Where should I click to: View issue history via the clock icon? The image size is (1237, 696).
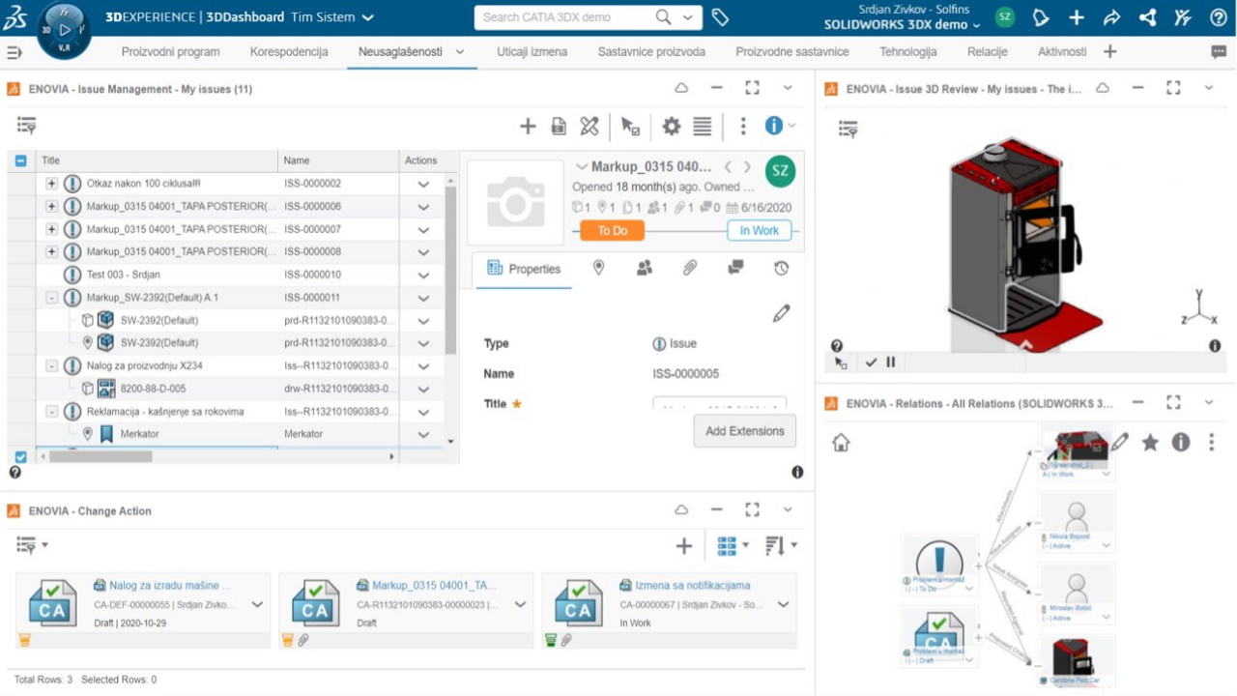click(781, 268)
